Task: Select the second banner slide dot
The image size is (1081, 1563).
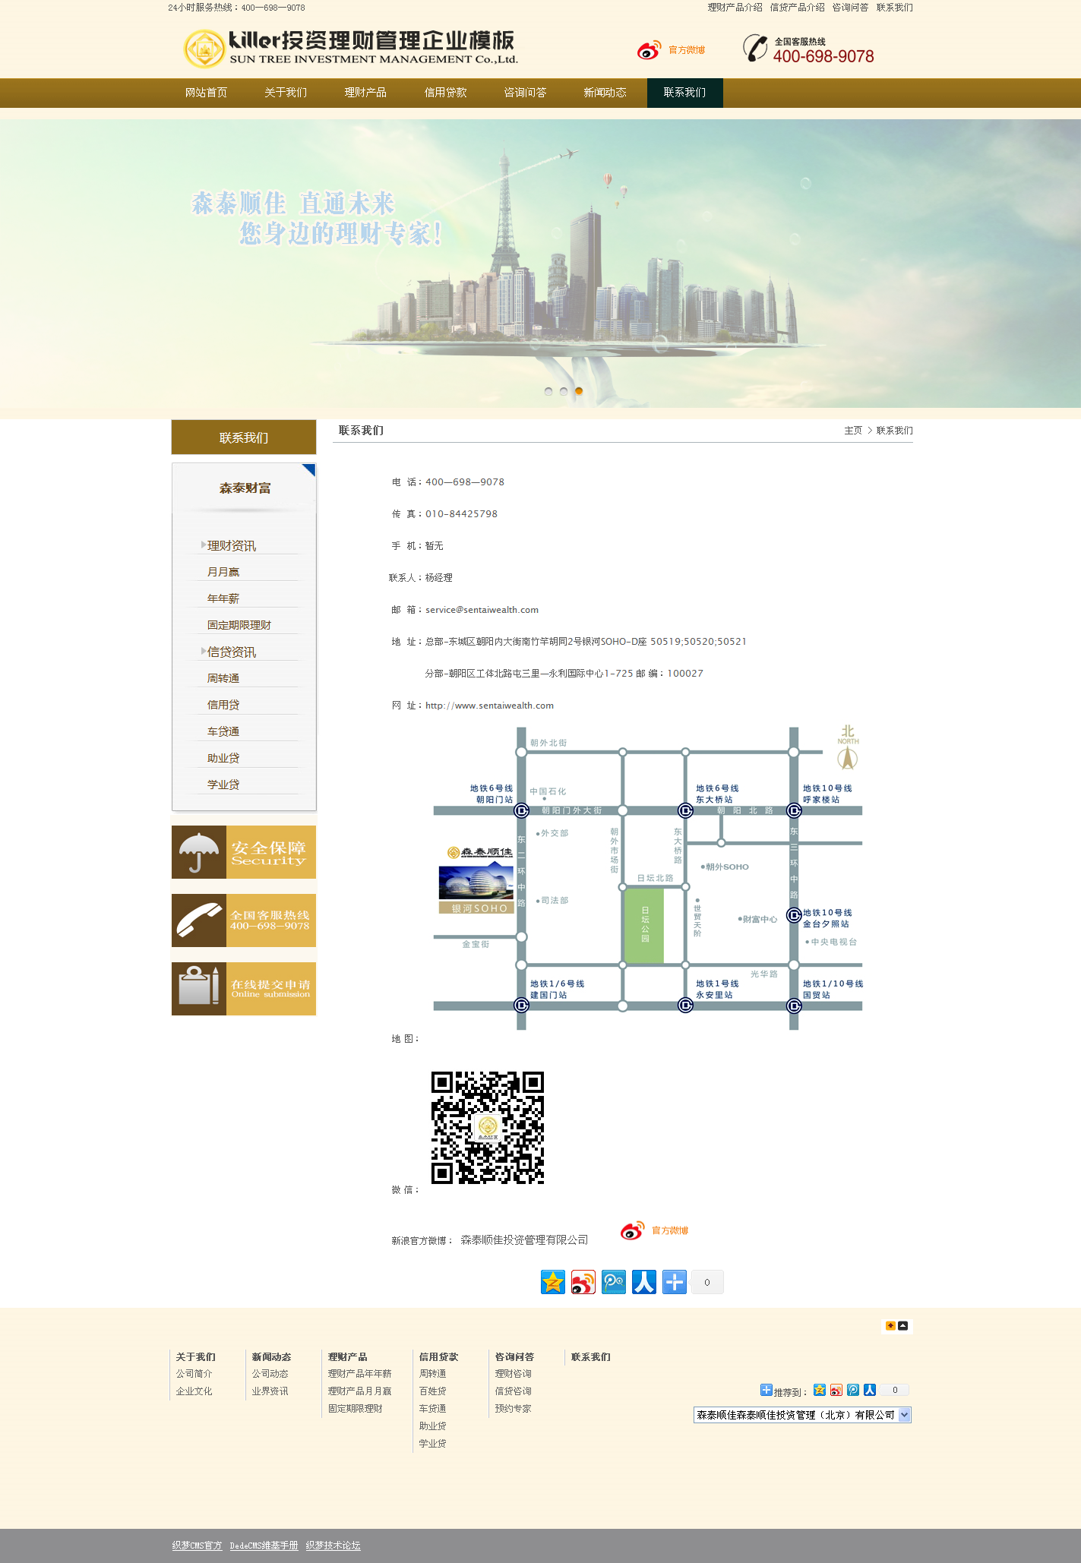Action: tap(564, 391)
